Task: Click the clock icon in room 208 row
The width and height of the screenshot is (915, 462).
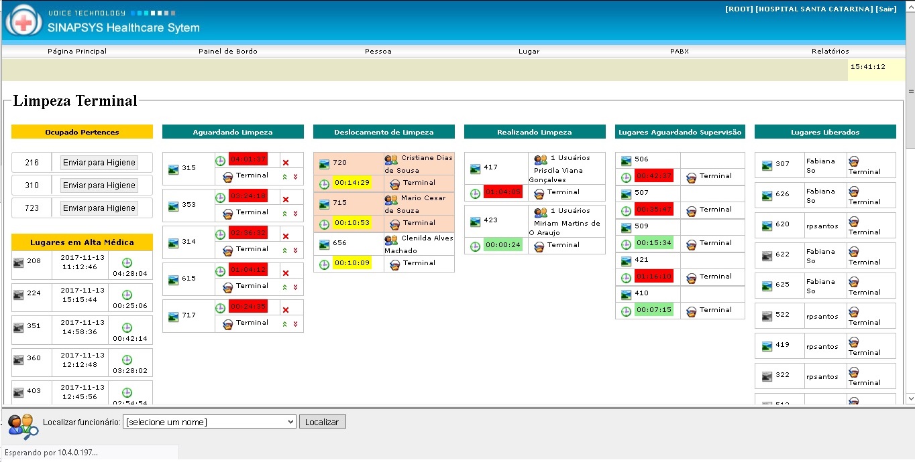Action: tap(127, 262)
